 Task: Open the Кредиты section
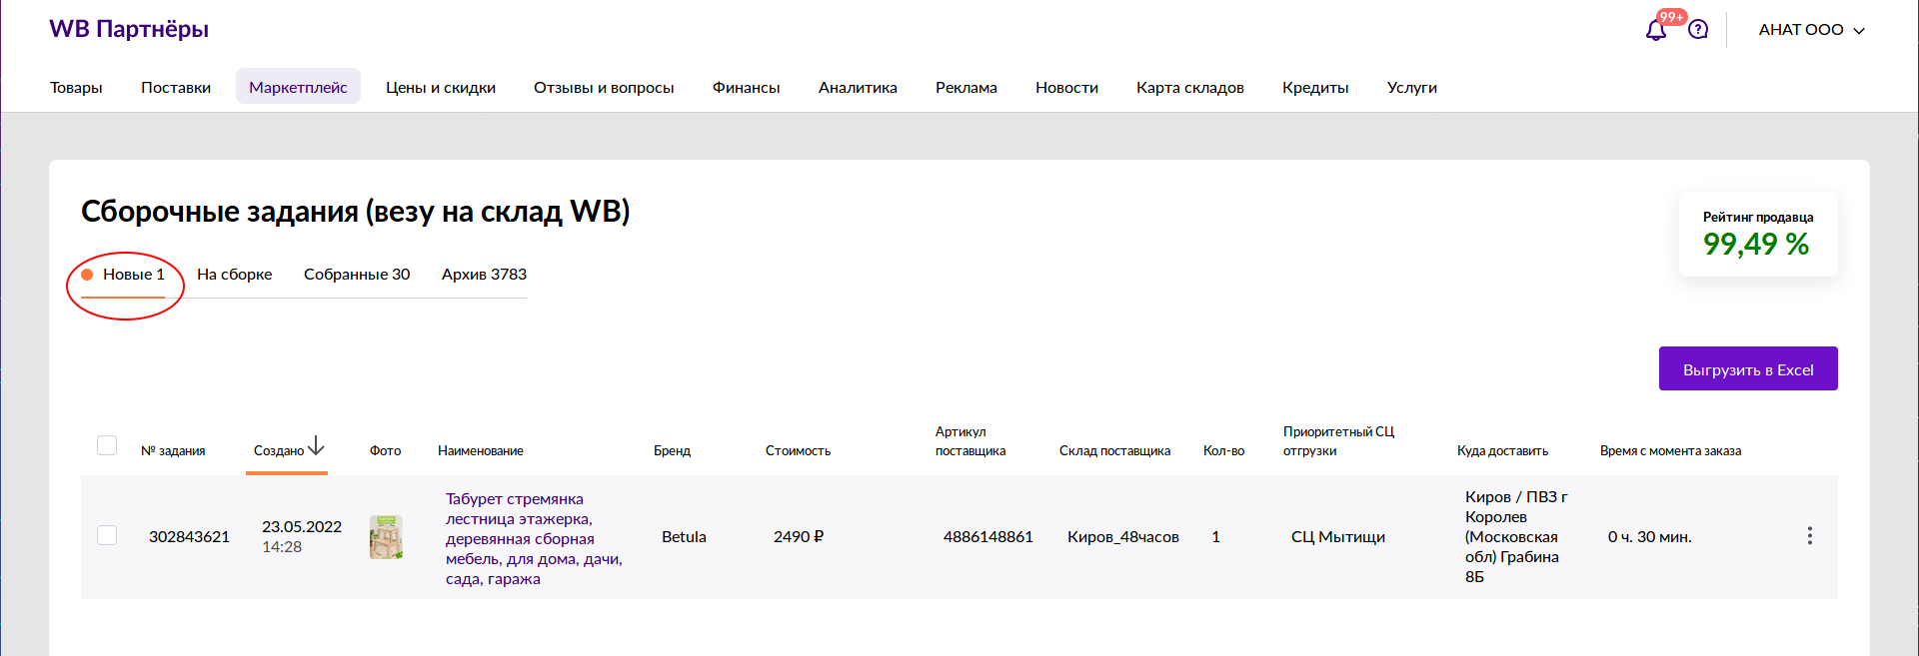pos(1315,88)
